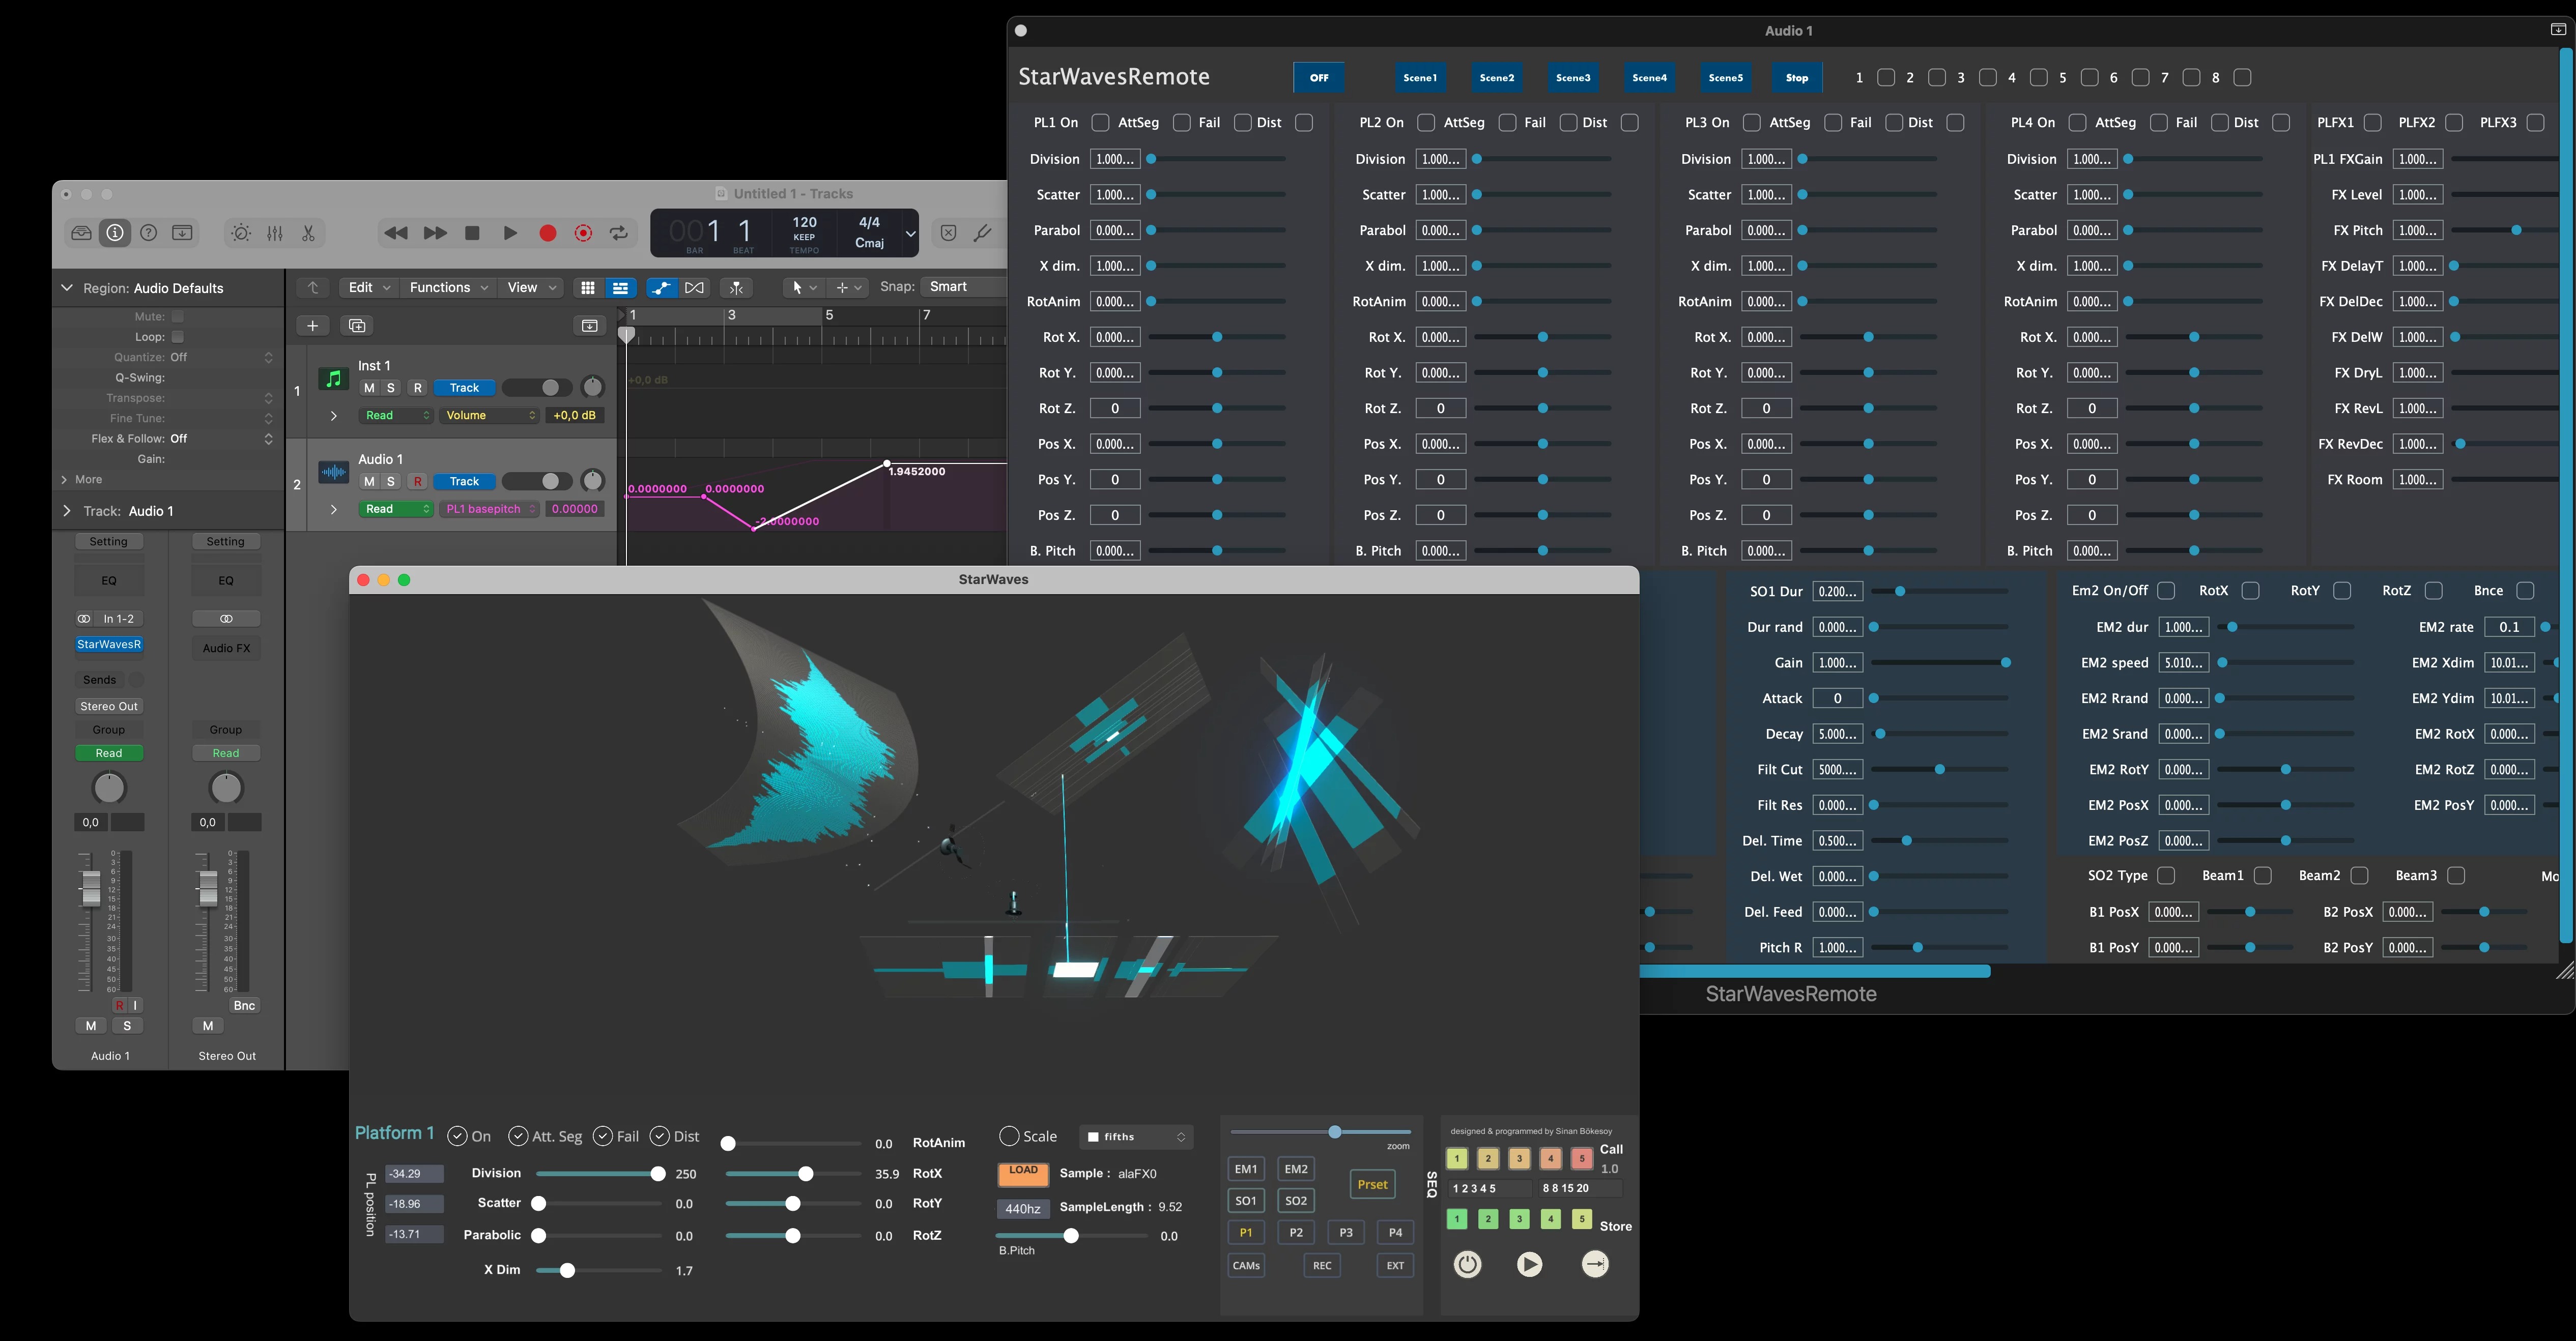Screen dimensions: 2576x1341
Task: Open PL1 basepitch automation parameter dropdown
Action: 491,509
